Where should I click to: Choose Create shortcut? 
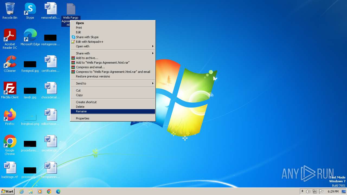click(113, 102)
